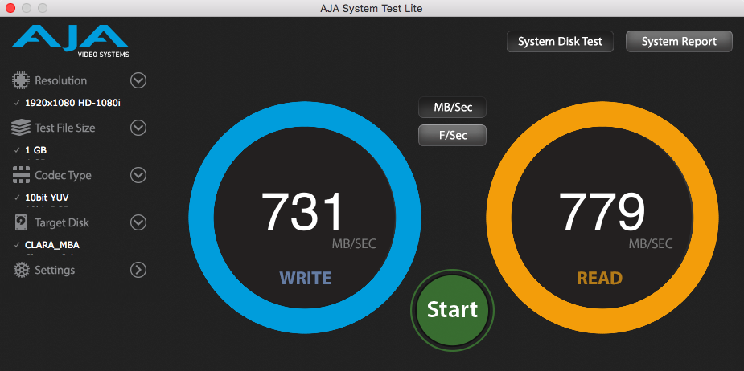744x371 pixels.
Task: Expand the Codec Type chevron
Action: click(x=138, y=175)
